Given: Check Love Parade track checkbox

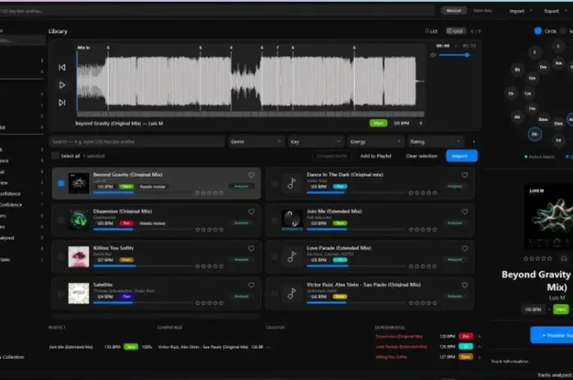Looking at the screenshot, I should [274, 257].
